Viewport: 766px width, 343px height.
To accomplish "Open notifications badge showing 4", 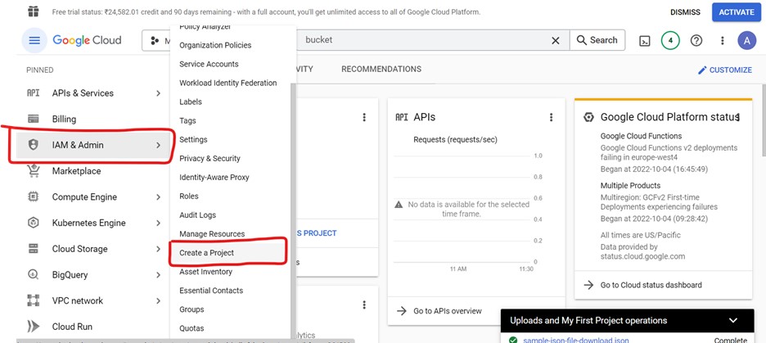I will pos(670,40).
